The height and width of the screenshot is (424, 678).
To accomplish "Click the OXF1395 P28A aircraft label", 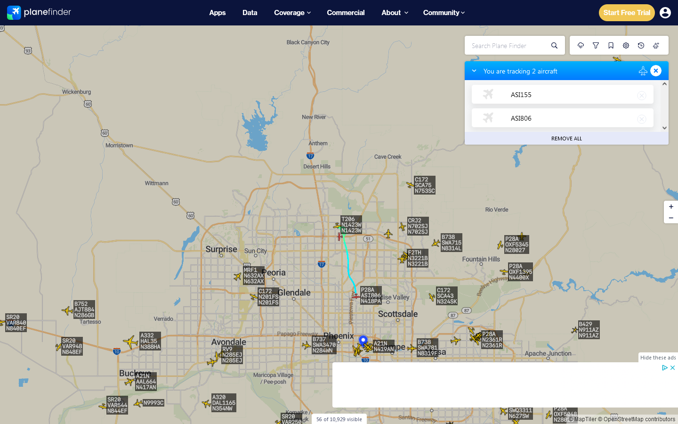I will (520, 272).
